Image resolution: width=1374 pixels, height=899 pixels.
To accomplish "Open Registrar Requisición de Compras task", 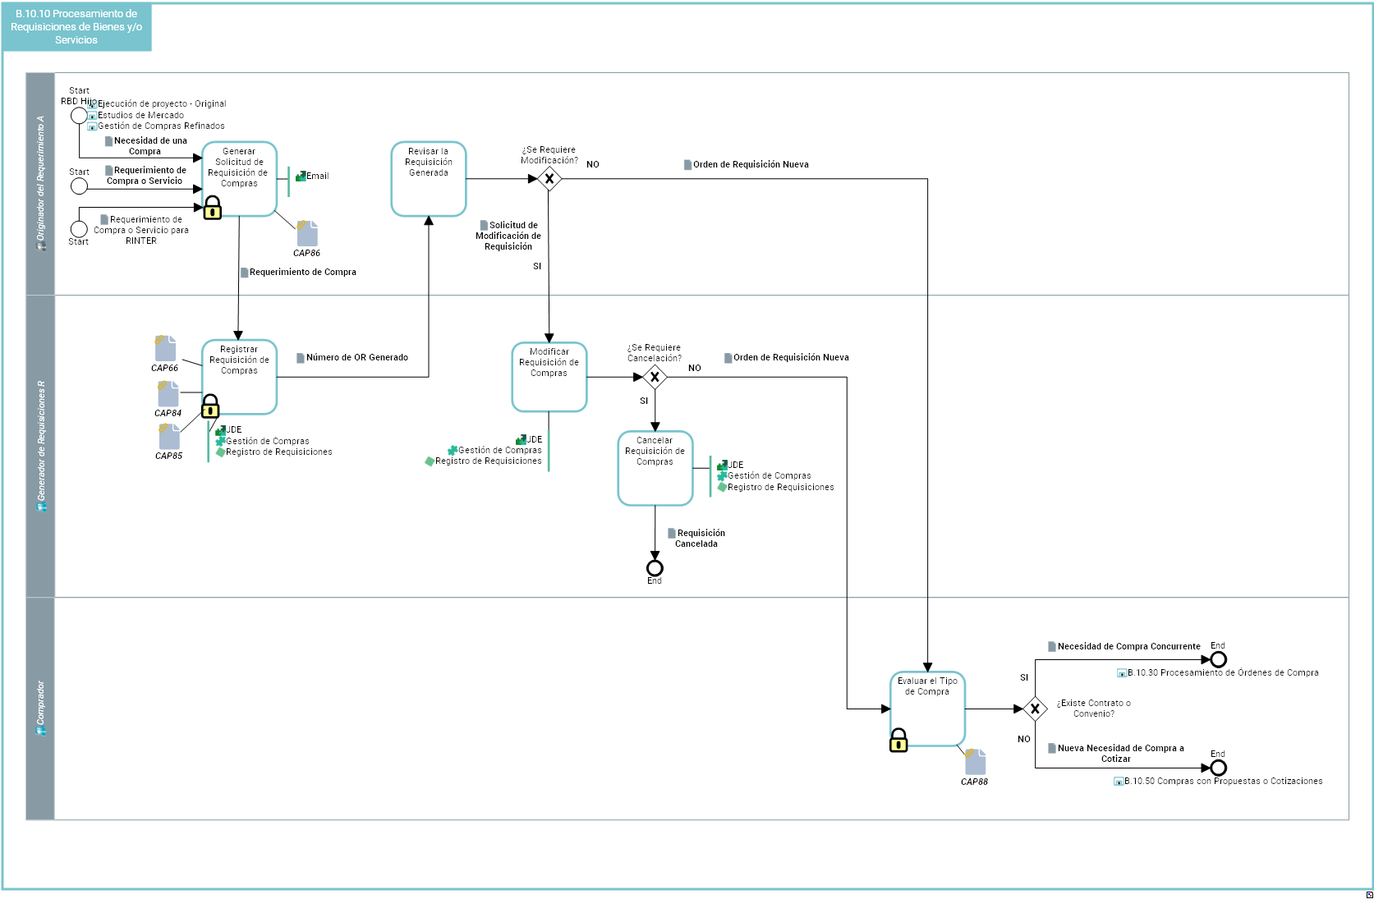I will click(239, 377).
